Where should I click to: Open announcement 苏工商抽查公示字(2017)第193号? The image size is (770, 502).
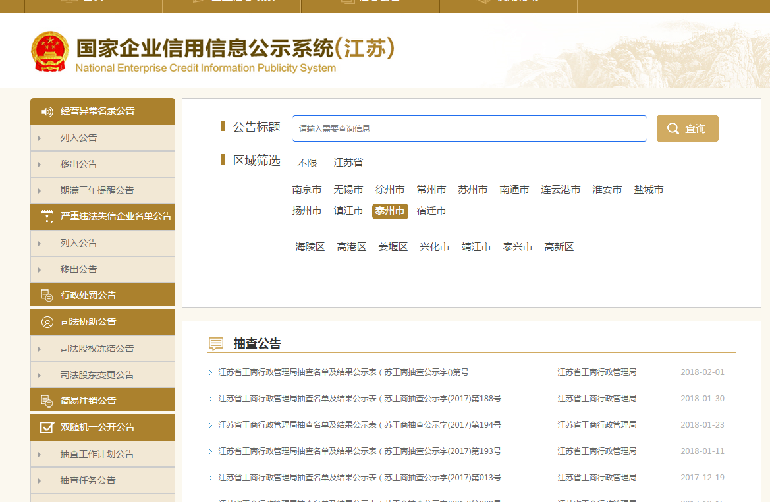point(360,451)
